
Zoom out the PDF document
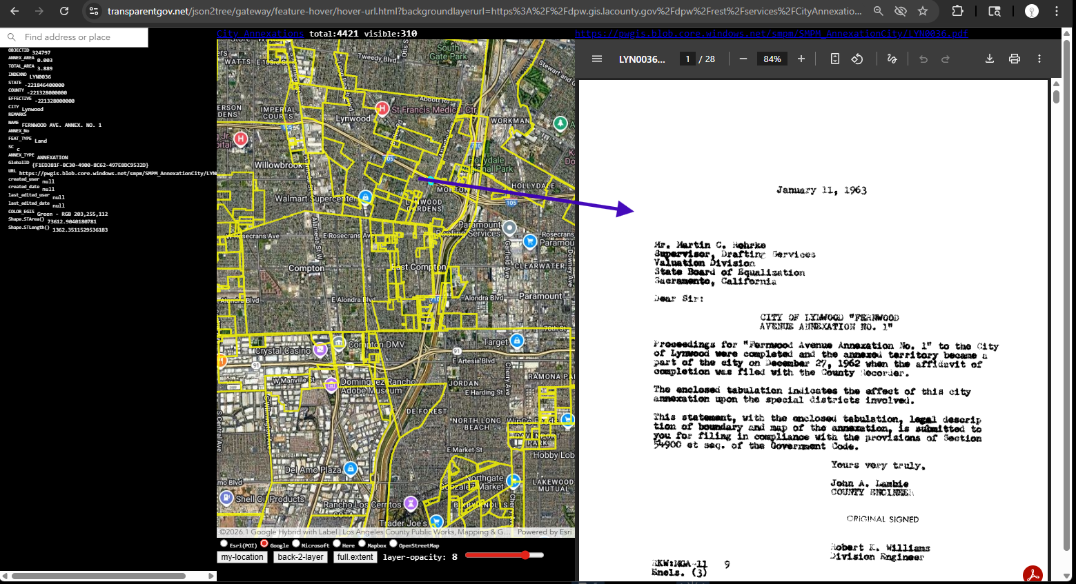pos(743,59)
